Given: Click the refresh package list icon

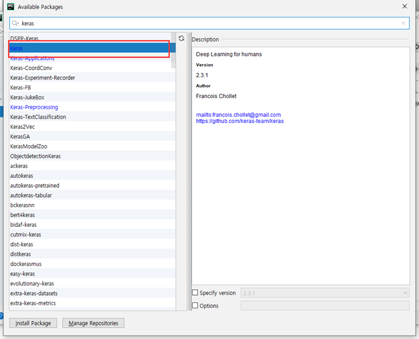Looking at the screenshot, I should point(181,38).
